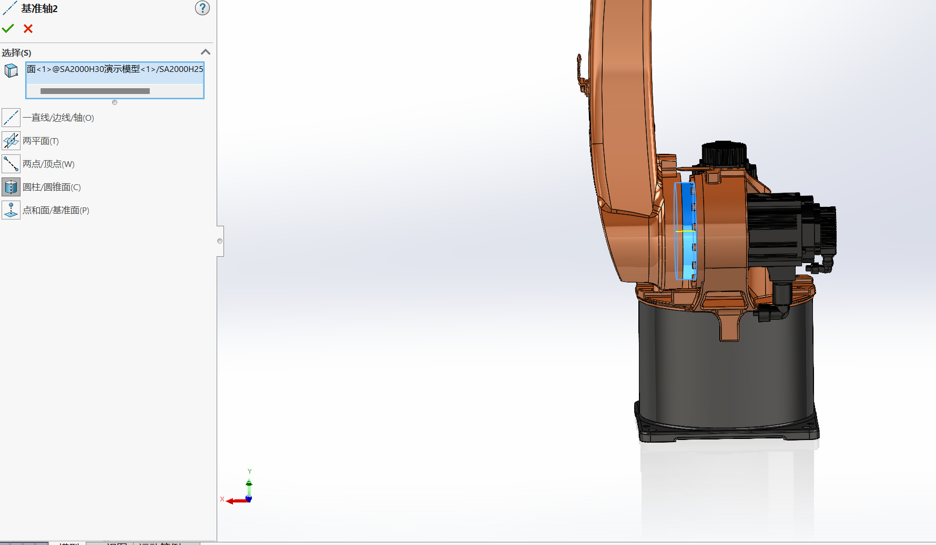This screenshot has height=545, width=936.
Task: Collapse the property panel using the side handle
Action: 220,241
